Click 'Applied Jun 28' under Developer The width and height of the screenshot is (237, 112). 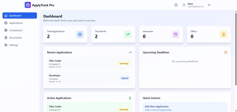point(55,82)
